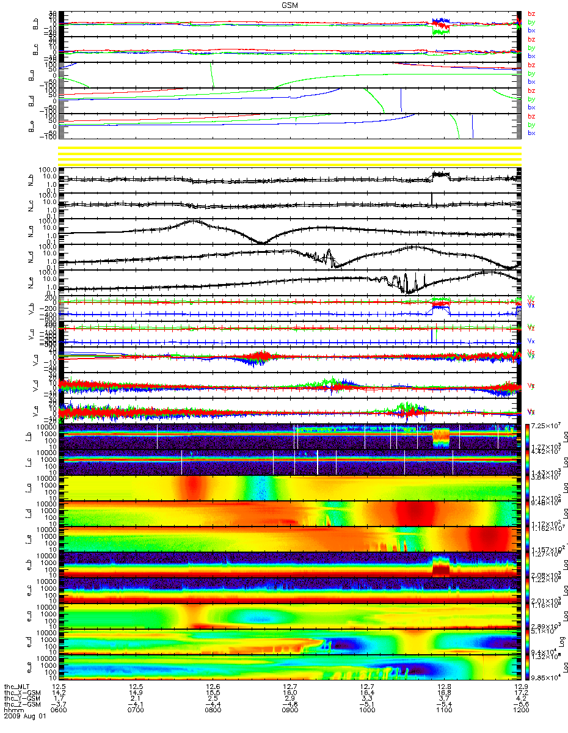Click the 14.2 thc_X-GSM value
The height and width of the screenshot is (733, 568).
59,693
